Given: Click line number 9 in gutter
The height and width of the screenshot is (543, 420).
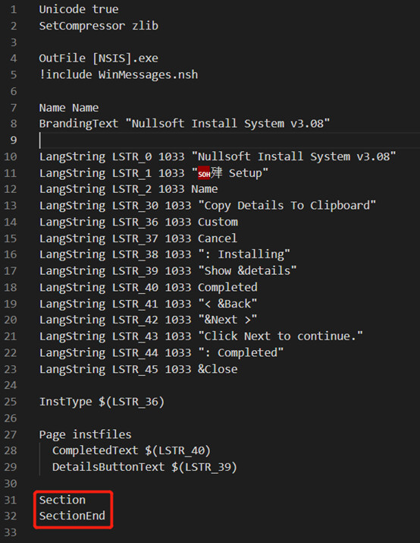Looking at the screenshot, I should [x=14, y=140].
